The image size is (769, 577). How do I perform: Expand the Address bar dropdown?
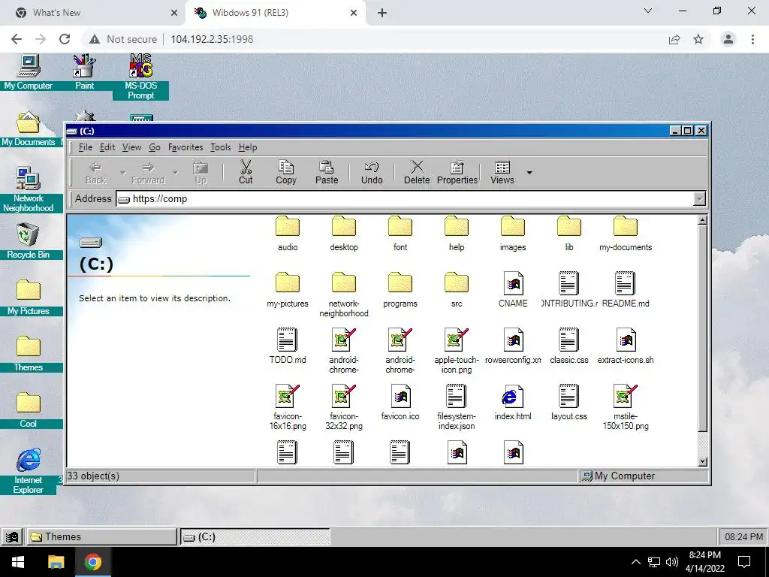point(699,198)
